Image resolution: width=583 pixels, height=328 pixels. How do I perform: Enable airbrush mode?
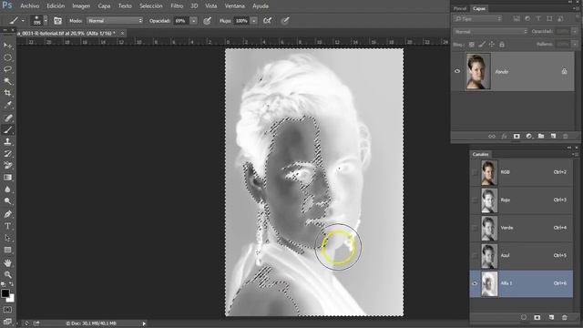(267, 21)
